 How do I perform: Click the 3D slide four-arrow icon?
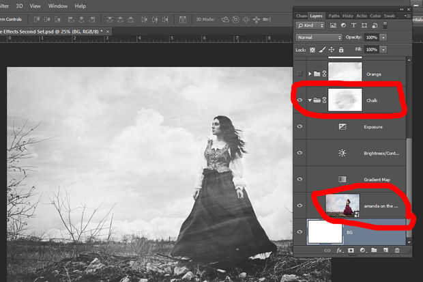click(x=256, y=19)
